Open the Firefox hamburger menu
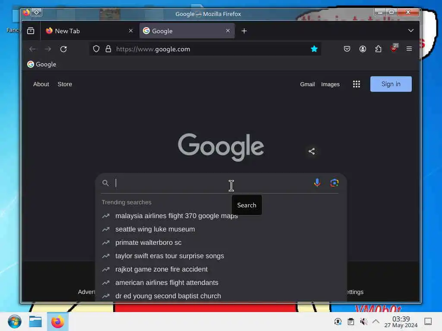Viewport: 442px width, 331px height. pyautogui.click(x=409, y=49)
